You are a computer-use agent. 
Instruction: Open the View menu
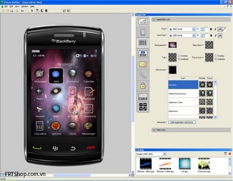[x=17, y=6]
